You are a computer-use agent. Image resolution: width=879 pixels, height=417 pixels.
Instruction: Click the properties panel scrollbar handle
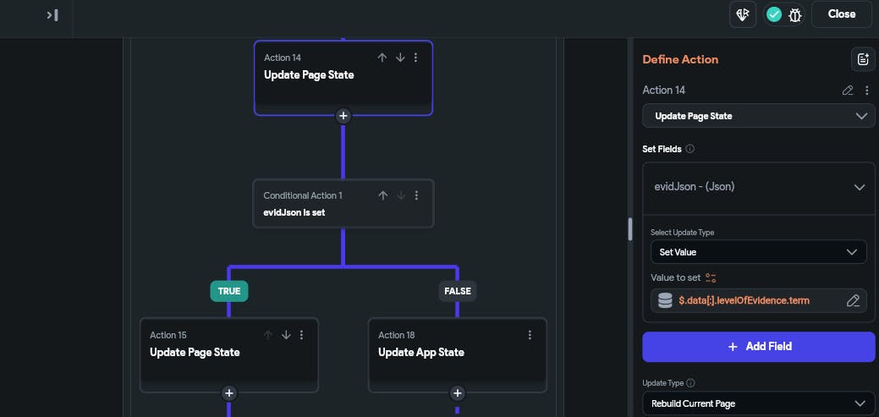pos(630,229)
